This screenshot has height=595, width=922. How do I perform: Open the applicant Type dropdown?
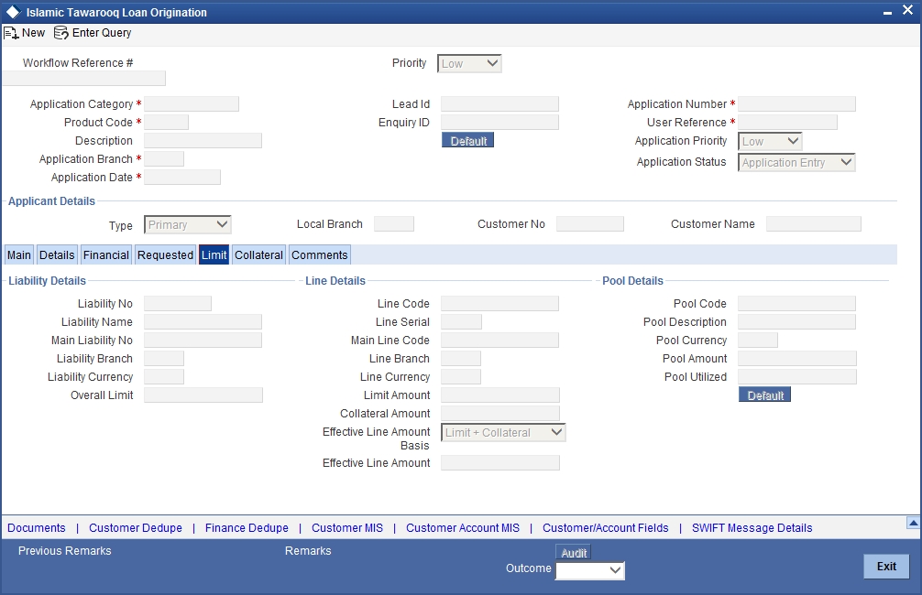coord(188,225)
